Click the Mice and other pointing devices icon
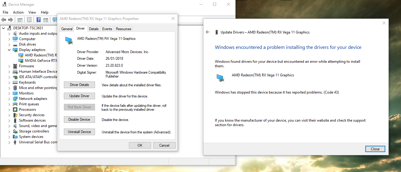This screenshot has height=172, width=401. (x=15, y=88)
